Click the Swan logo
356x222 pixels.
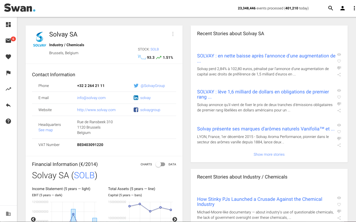(x=20, y=8)
